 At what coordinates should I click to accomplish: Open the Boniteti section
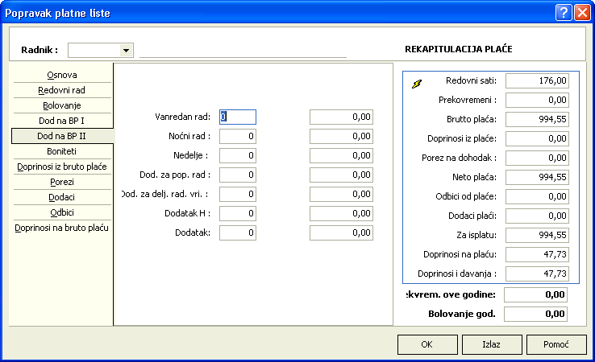click(62, 151)
